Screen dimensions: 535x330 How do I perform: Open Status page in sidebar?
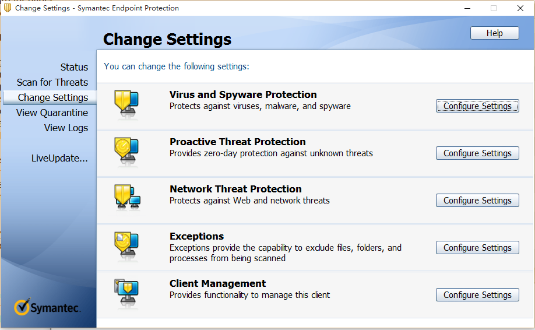(x=74, y=67)
